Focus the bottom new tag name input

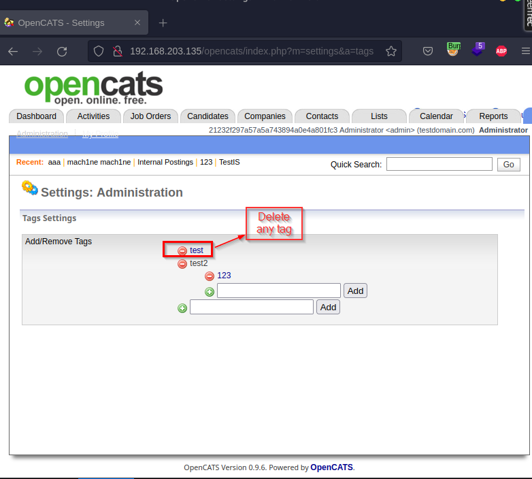click(x=252, y=307)
